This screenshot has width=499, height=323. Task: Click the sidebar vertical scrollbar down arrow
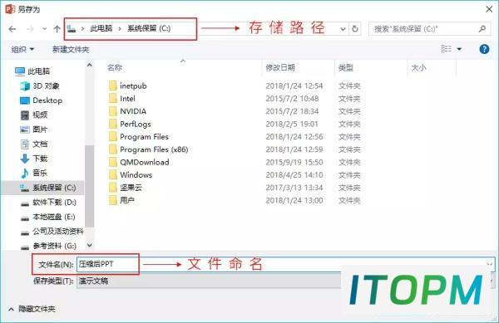(90, 245)
